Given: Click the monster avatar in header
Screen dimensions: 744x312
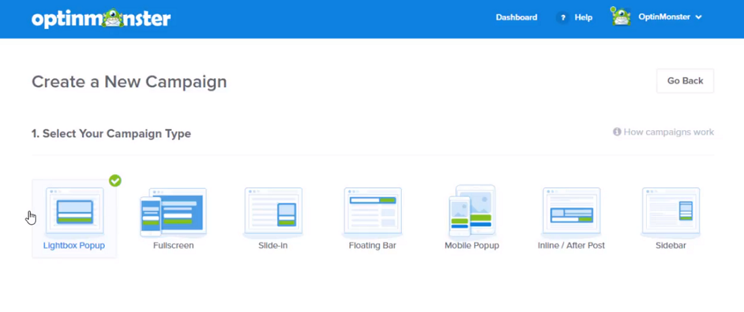Looking at the screenshot, I should 621,17.
